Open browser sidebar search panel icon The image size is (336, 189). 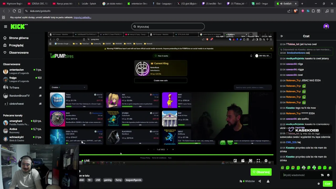click(318, 11)
